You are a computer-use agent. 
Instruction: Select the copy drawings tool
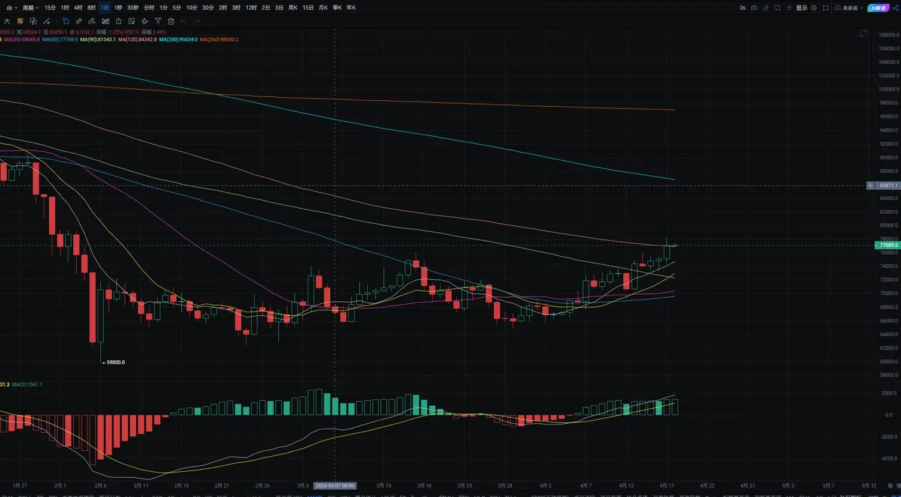66,21
